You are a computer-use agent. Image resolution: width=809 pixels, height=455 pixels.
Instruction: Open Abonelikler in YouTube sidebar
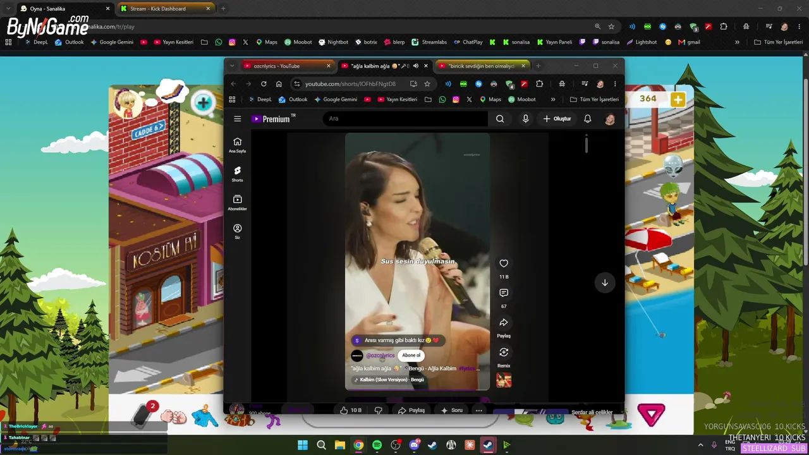(x=238, y=202)
